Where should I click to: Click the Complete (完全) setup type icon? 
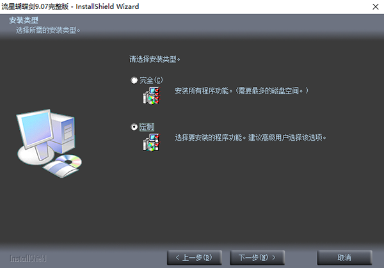coord(150,95)
